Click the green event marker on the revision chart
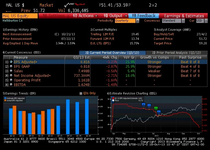 point(156,108)
